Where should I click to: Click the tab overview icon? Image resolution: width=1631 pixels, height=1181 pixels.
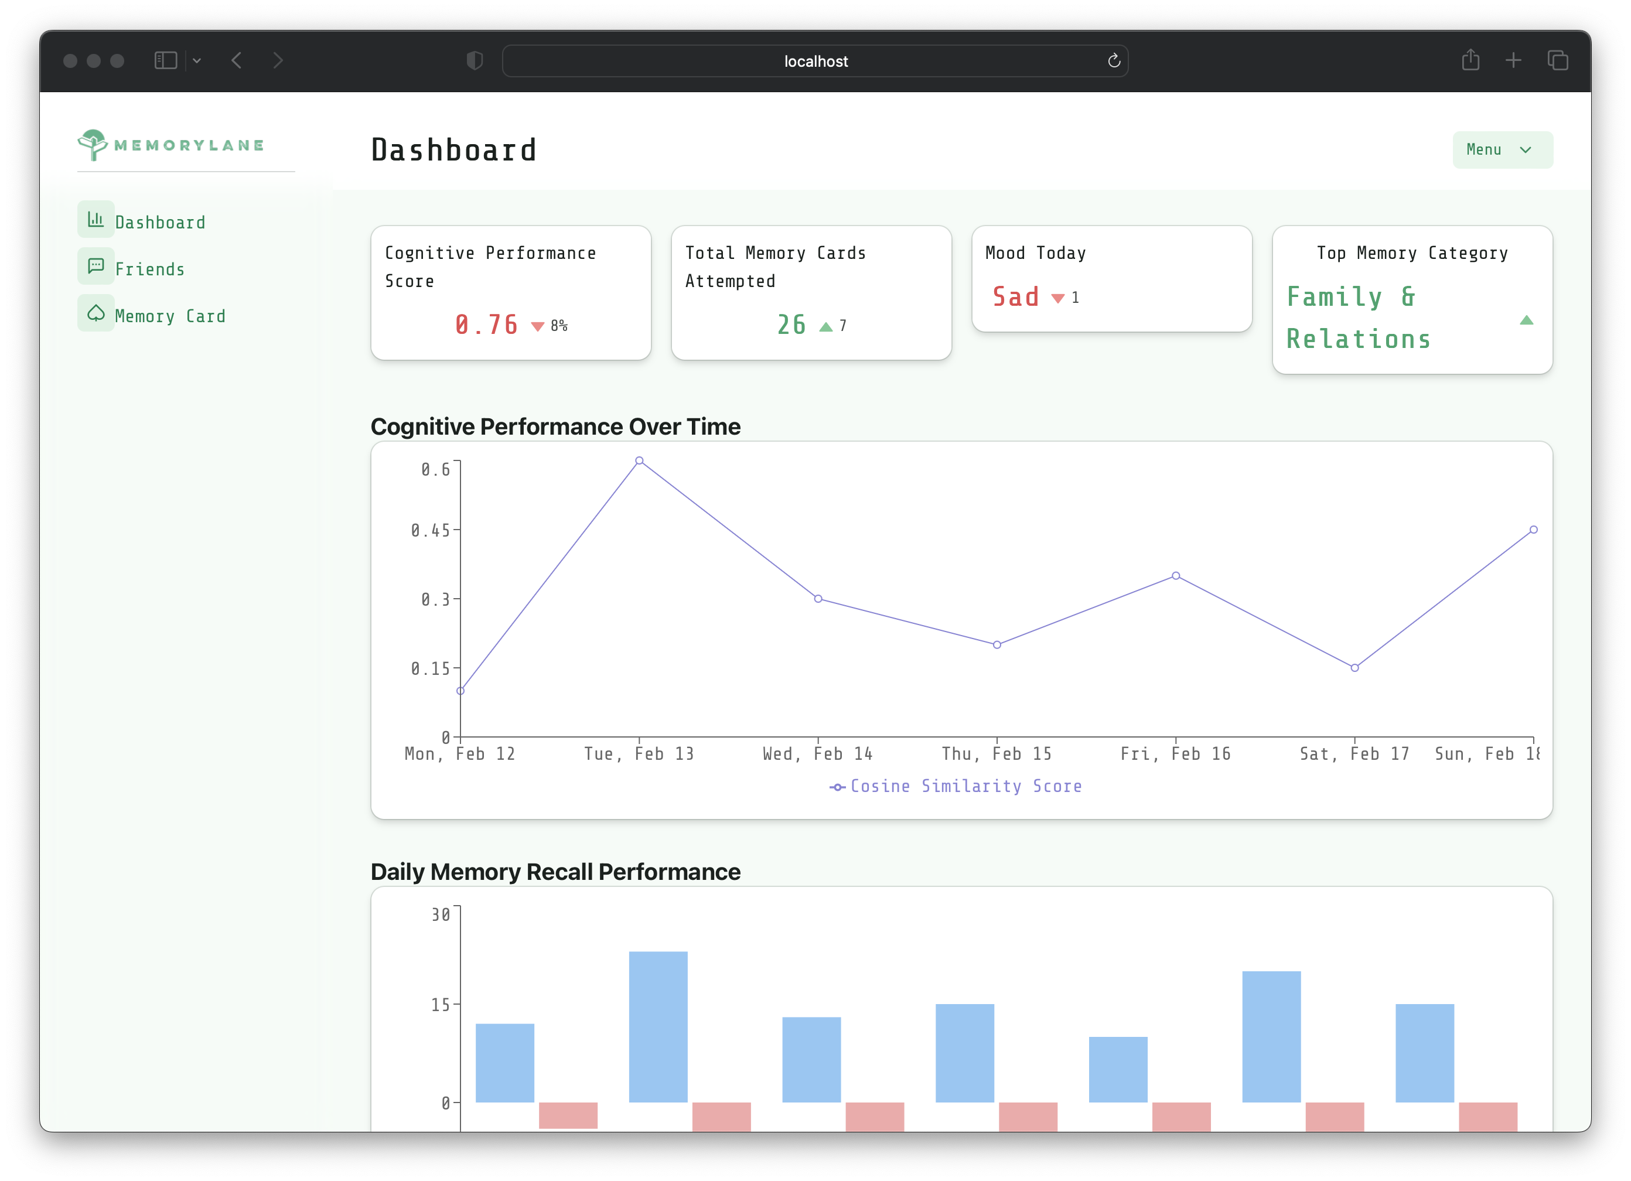point(1557,60)
